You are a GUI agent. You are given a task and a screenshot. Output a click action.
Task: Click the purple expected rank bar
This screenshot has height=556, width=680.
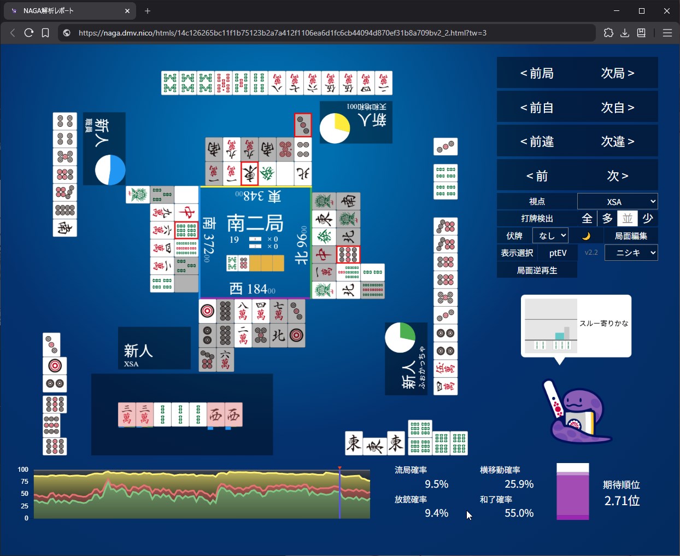(572, 492)
